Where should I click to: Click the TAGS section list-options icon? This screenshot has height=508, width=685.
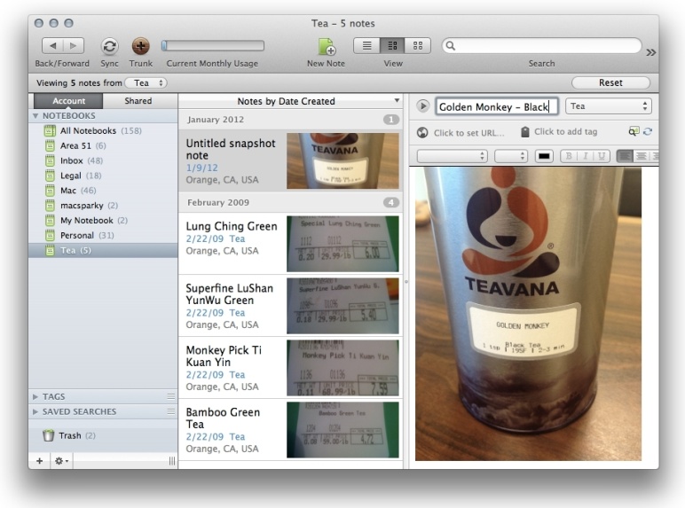(x=171, y=396)
